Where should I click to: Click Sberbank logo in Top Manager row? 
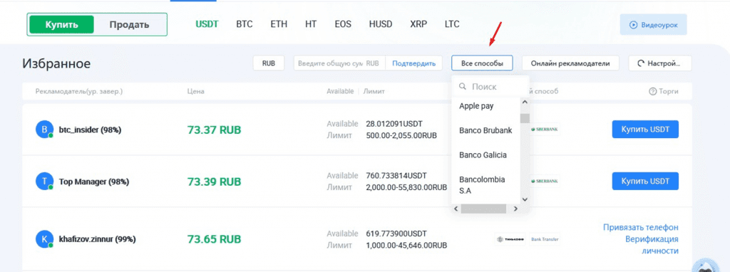click(545, 181)
